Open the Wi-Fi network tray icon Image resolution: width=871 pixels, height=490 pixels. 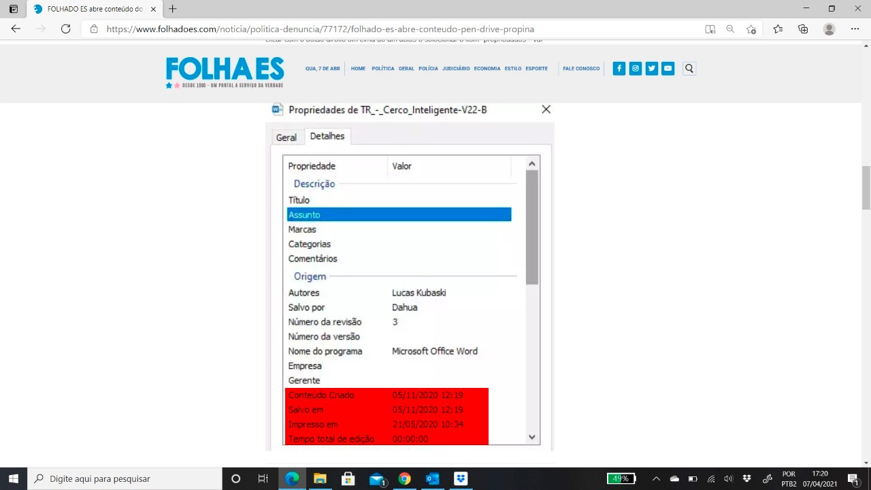tap(711, 478)
